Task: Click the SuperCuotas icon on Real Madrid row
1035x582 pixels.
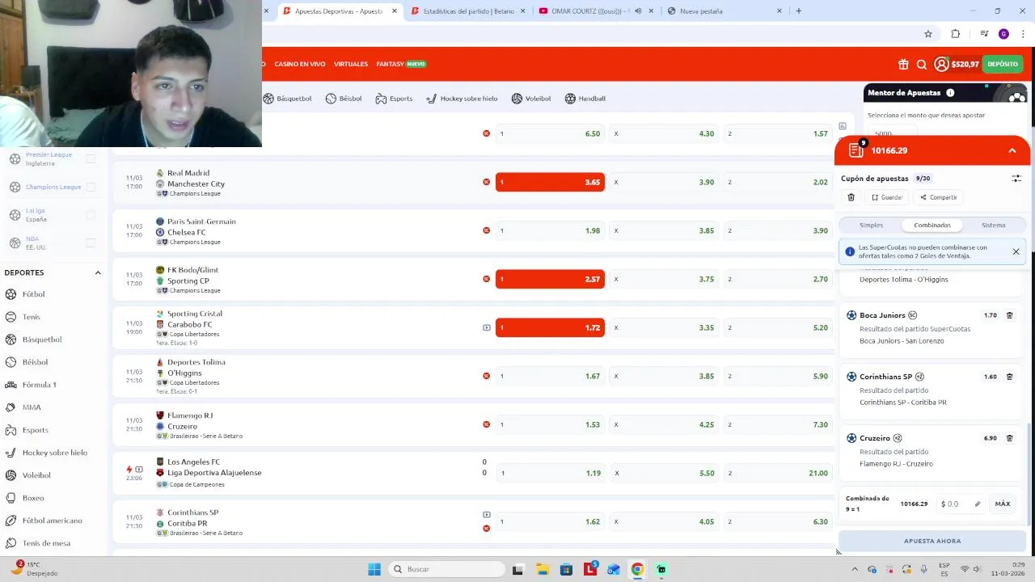Action: [486, 182]
